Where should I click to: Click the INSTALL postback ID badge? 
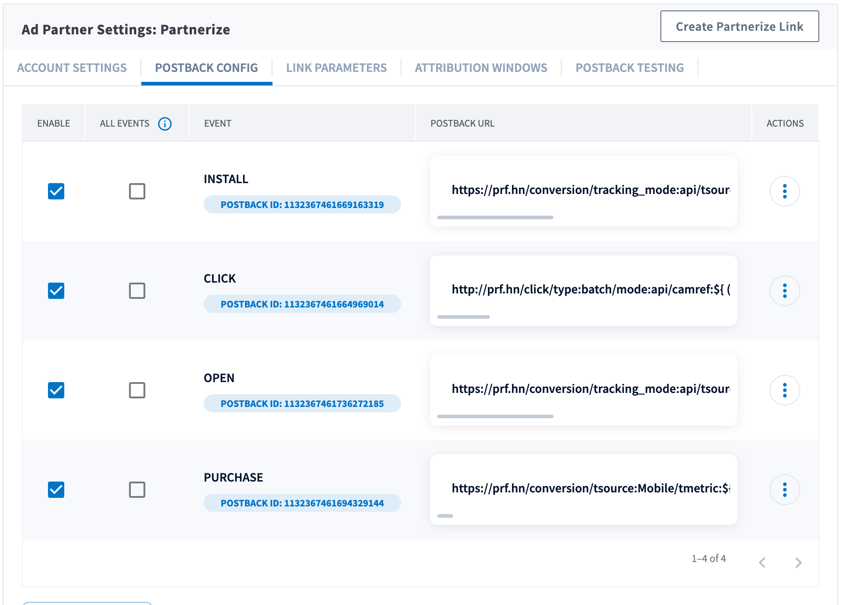pyautogui.click(x=302, y=204)
